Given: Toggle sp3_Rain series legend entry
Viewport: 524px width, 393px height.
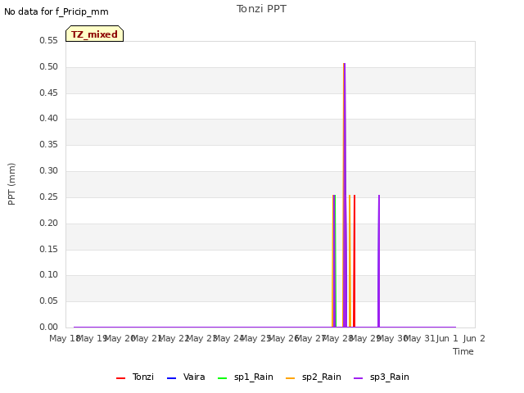Looking at the screenshot, I should (382, 377).
